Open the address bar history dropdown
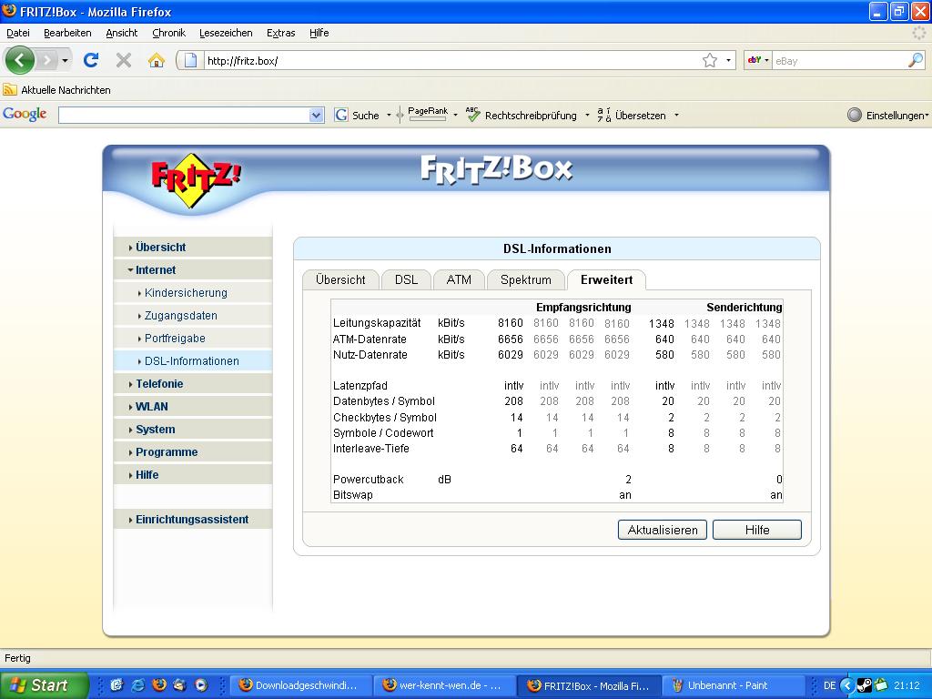Image resolution: width=932 pixels, height=699 pixels. pos(729,60)
